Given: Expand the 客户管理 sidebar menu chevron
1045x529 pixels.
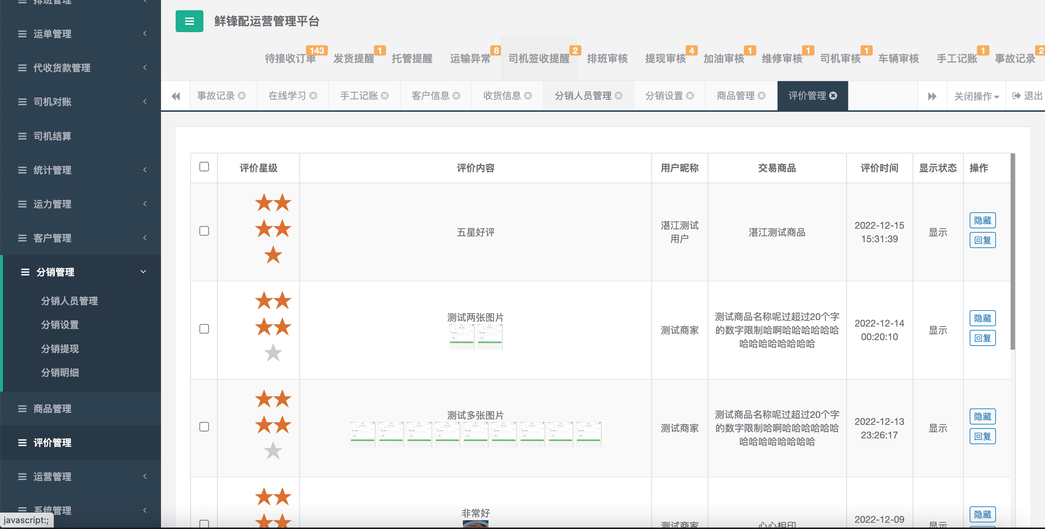Looking at the screenshot, I should 145,238.
